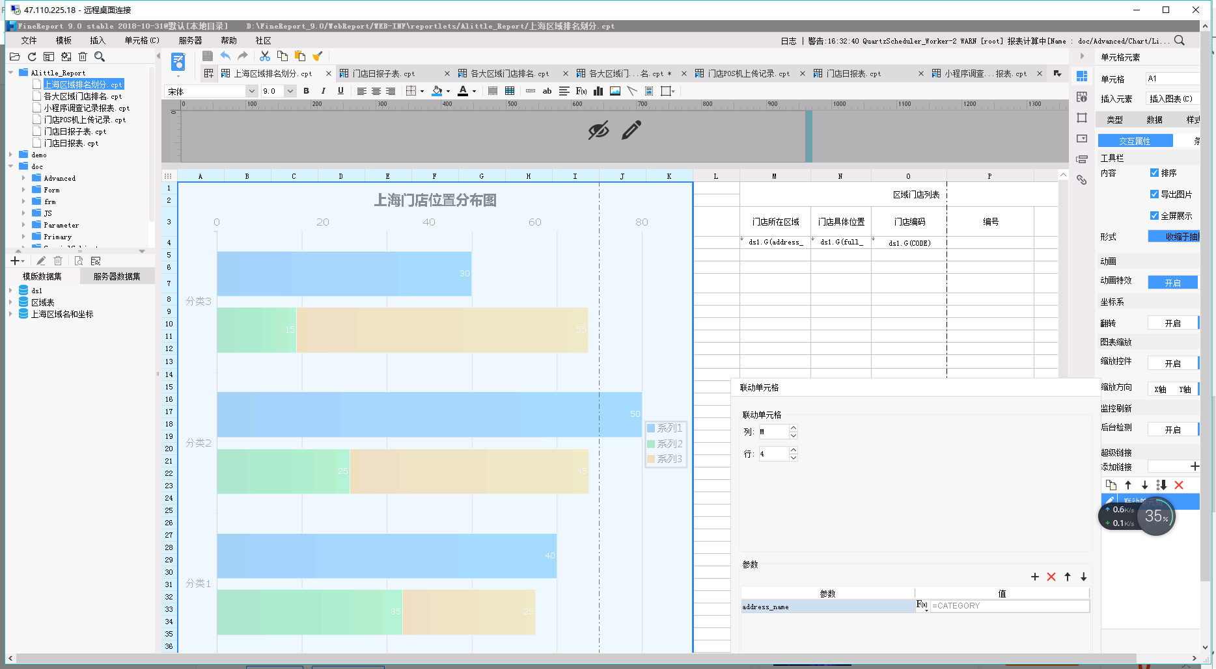Viewport: 1216px width, 669px height.
Task: Insert slope line in cell
Action: [632, 91]
